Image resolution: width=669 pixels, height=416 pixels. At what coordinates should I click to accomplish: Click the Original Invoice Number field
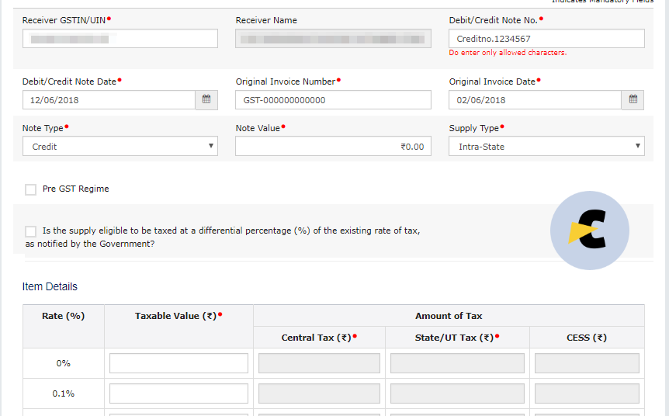tap(333, 100)
